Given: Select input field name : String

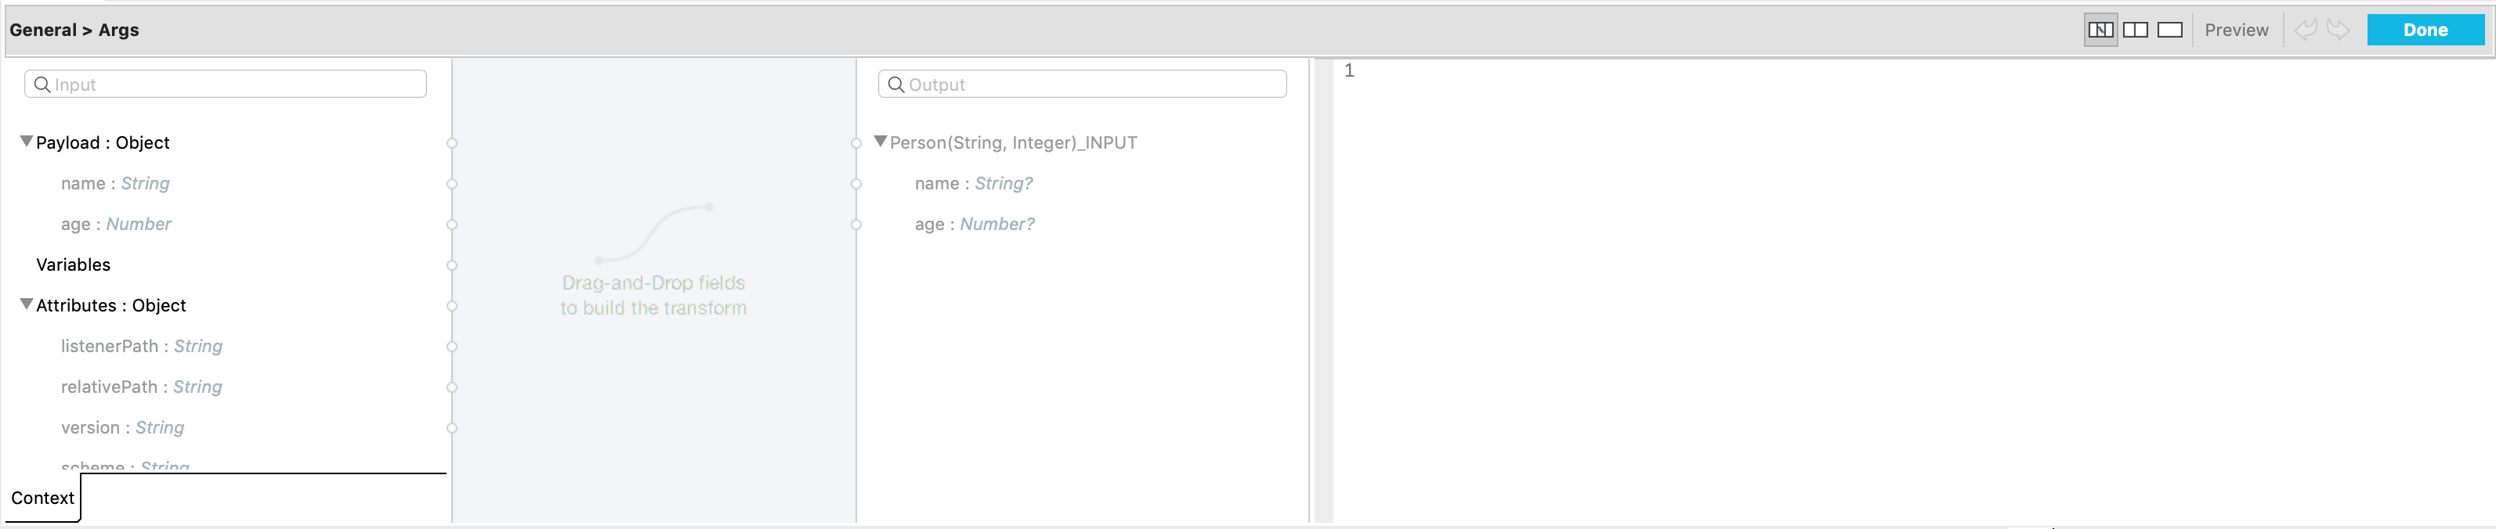Looking at the screenshot, I should click(114, 184).
